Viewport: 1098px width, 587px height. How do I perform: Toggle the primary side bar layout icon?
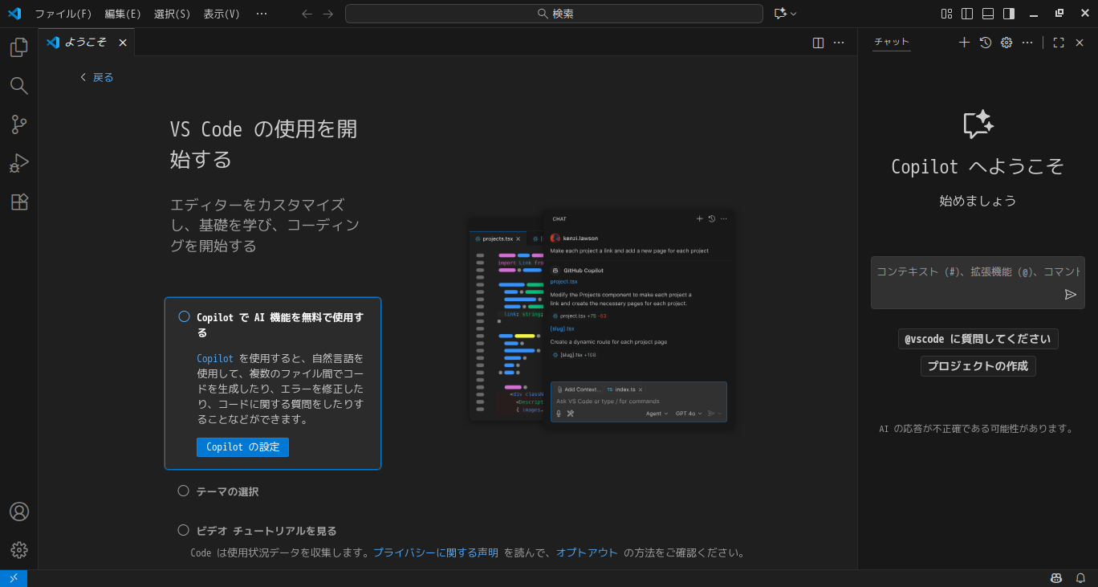tap(967, 14)
